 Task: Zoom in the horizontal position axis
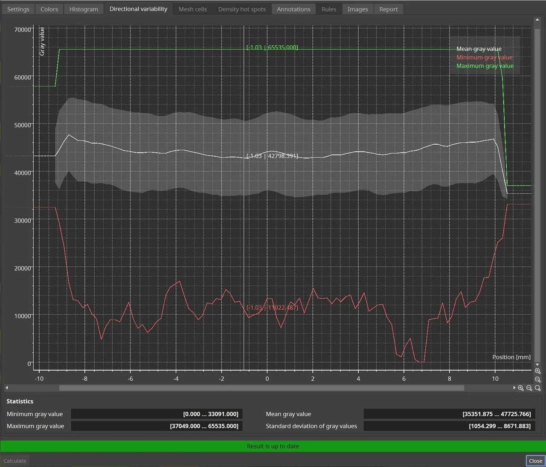pyautogui.click(x=521, y=388)
